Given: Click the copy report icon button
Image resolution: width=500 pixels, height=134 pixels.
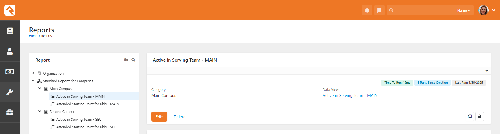Looking at the screenshot, I should [x=470, y=116].
